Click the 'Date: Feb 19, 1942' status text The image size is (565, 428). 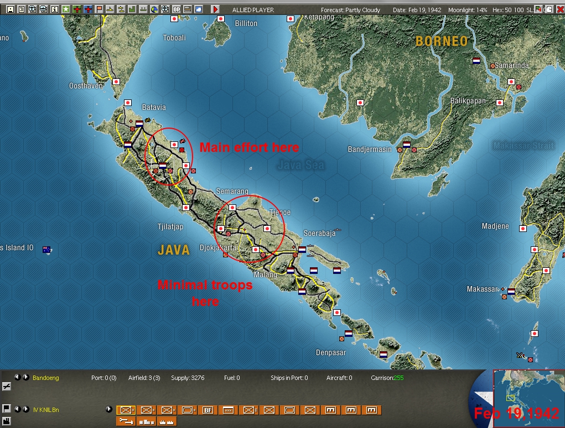point(417,10)
